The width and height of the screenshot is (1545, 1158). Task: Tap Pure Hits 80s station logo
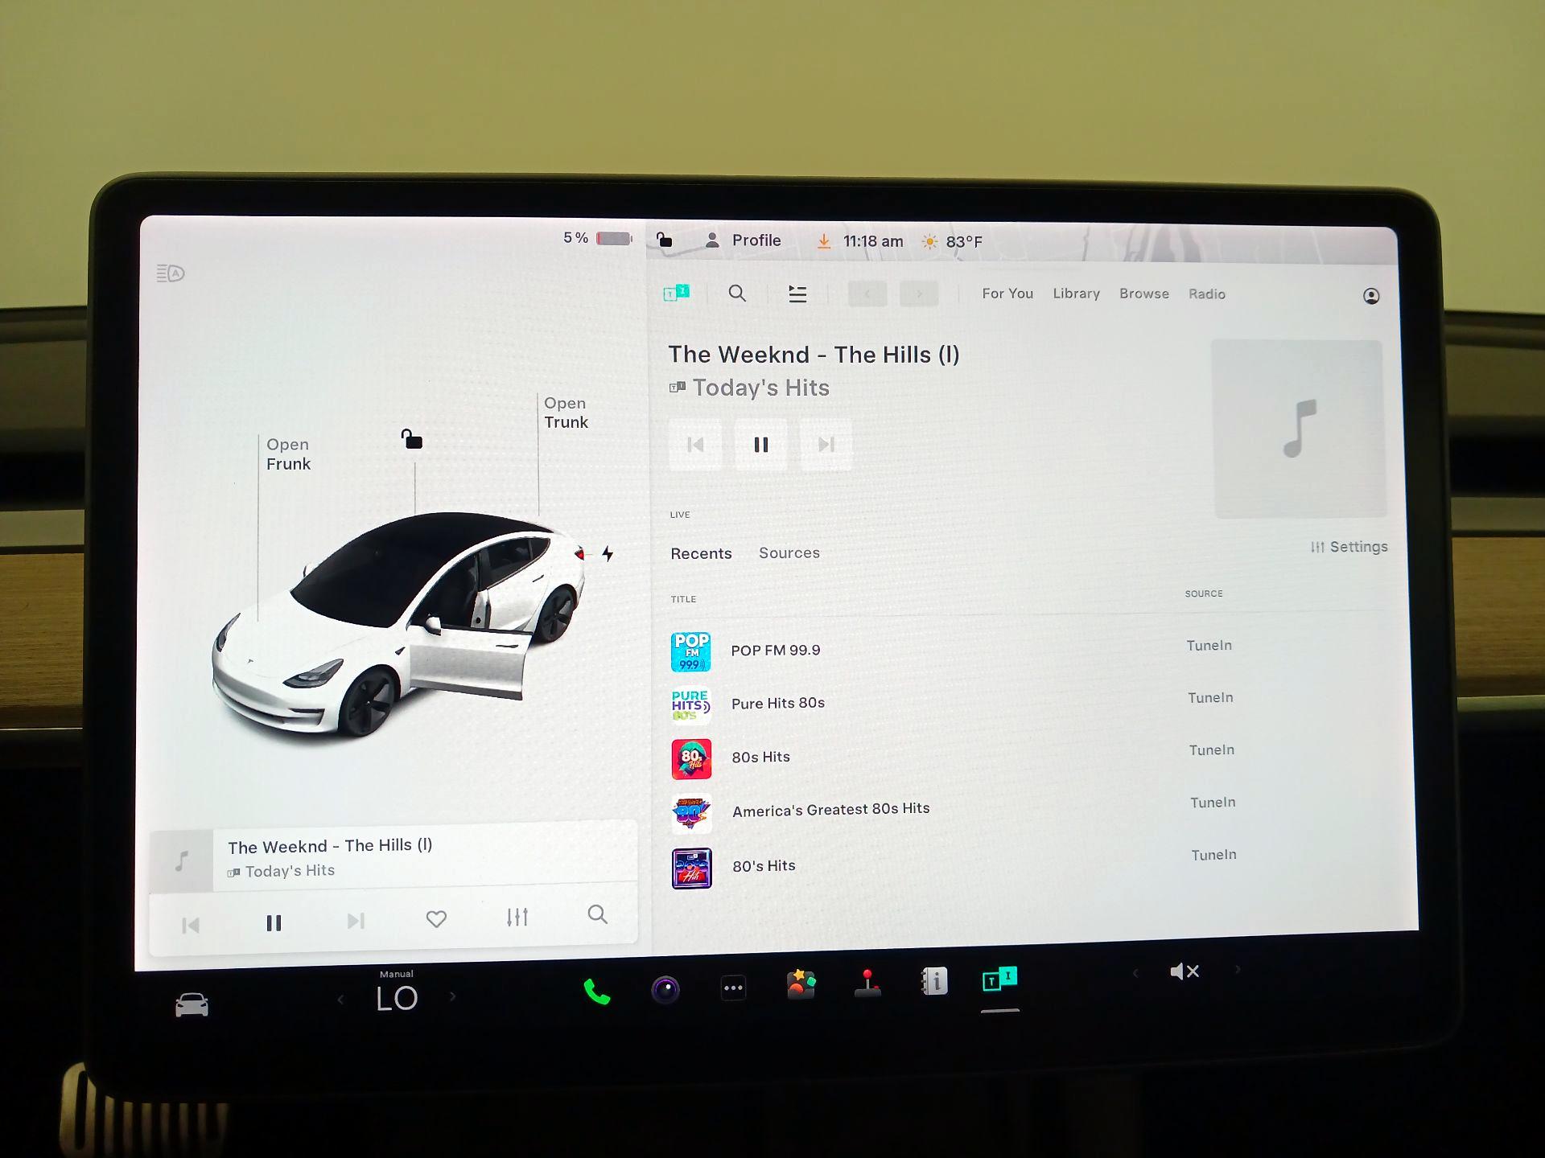(x=691, y=705)
